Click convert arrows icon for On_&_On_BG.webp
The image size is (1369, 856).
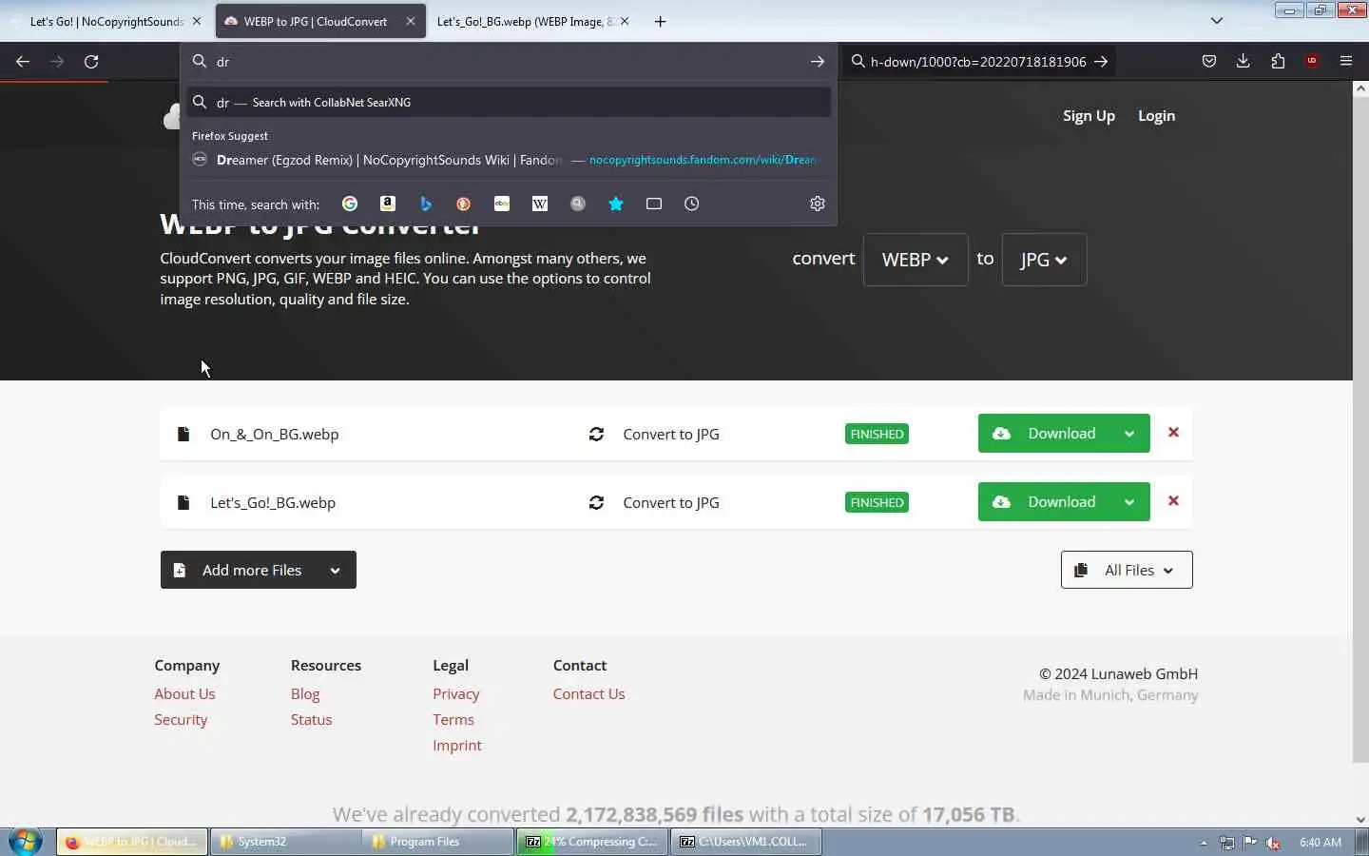(x=596, y=435)
